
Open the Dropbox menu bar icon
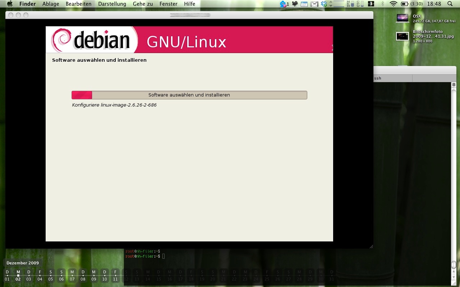(x=324, y=4)
